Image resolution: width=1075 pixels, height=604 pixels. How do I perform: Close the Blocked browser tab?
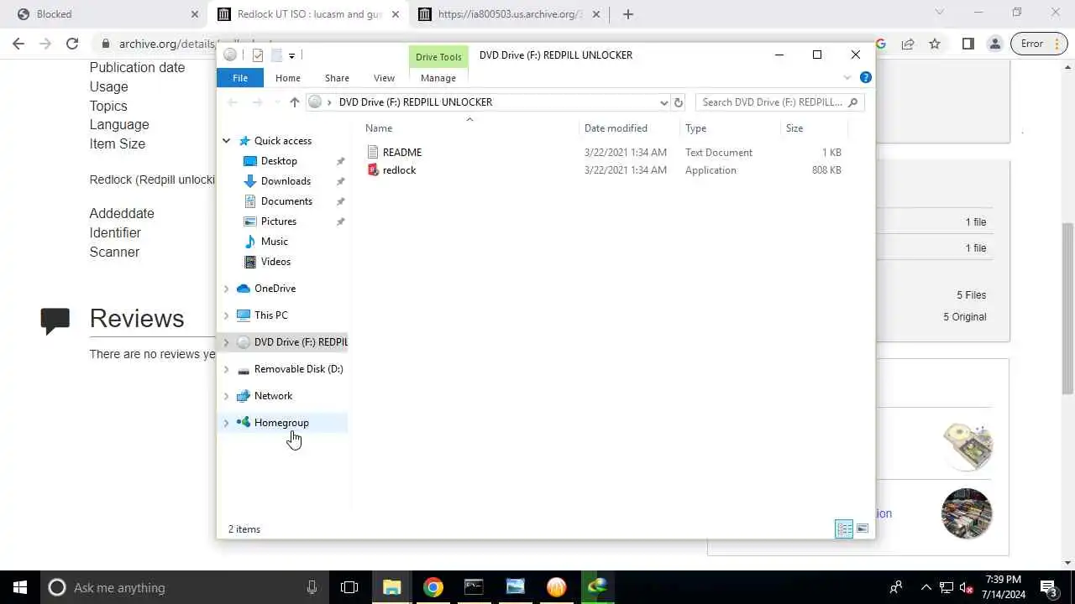(x=195, y=14)
